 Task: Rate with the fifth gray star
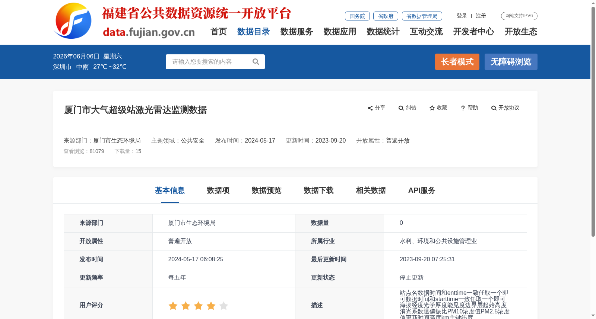point(223,306)
